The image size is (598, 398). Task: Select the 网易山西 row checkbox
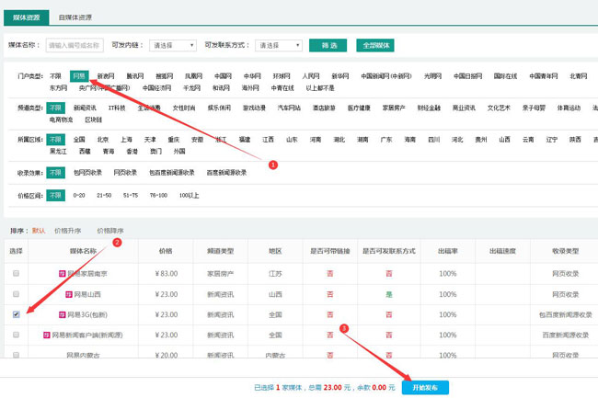tap(15, 295)
